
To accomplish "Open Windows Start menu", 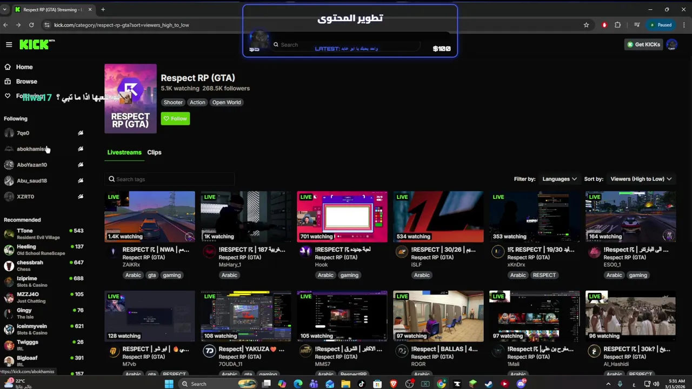I will [169, 384].
